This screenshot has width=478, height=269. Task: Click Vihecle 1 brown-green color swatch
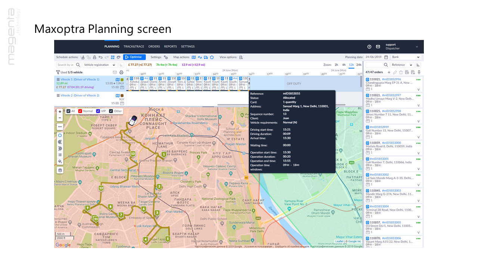122,80
